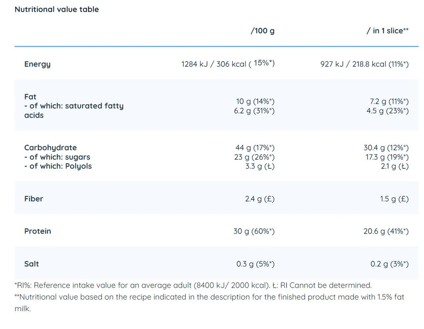Select the 44 g (17%*) carbohydrate value
This screenshot has height=329, width=424.
click(255, 148)
